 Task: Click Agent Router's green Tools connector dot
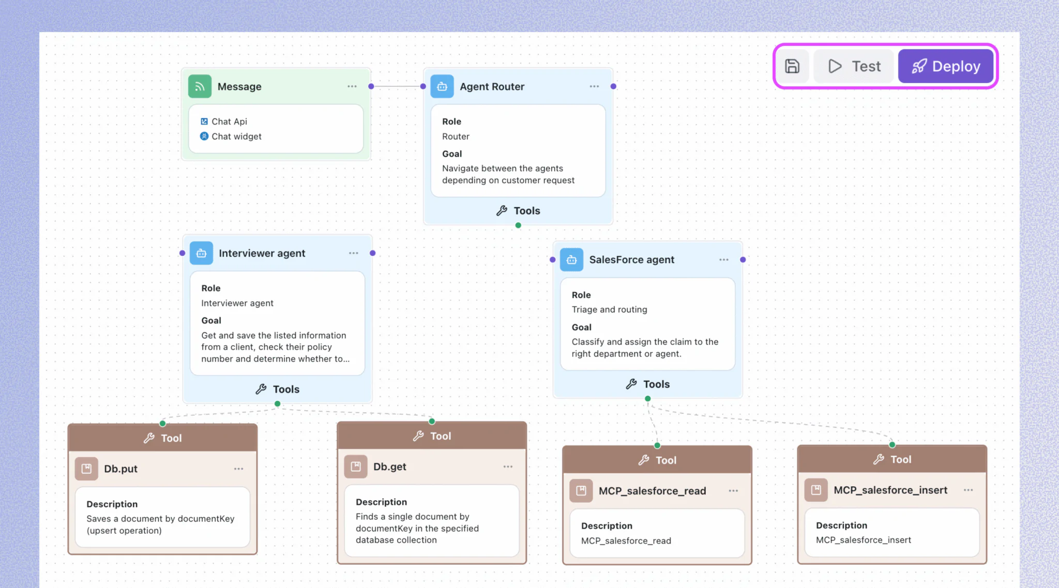pos(518,225)
